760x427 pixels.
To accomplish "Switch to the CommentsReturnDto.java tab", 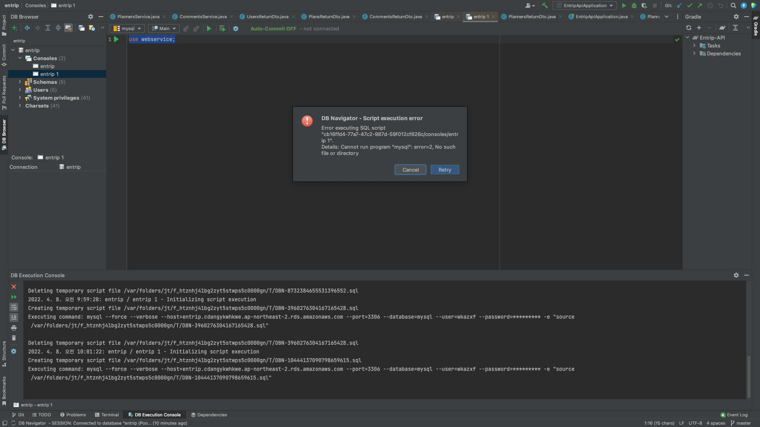I will [395, 17].
